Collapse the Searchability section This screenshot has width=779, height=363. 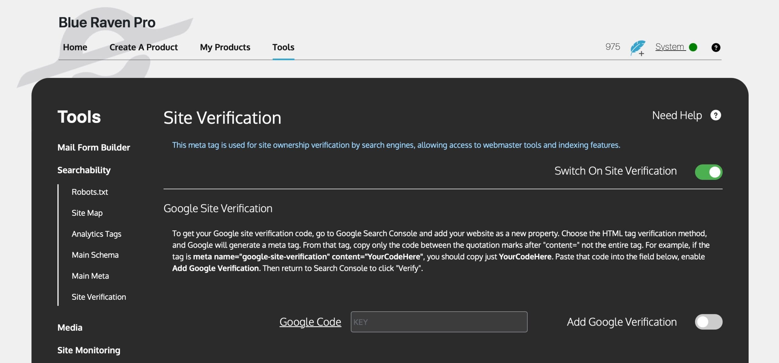(x=84, y=170)
